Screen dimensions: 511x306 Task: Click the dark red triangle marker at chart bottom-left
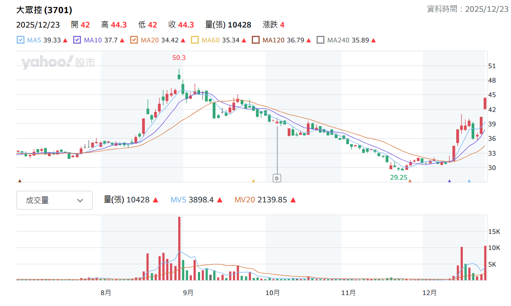(x=20, y=181)
